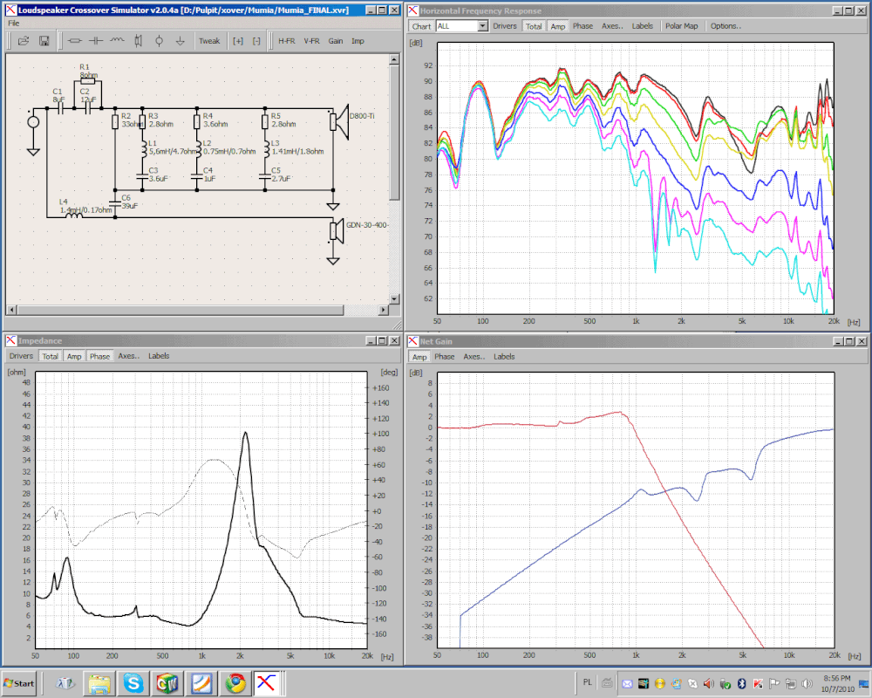Click the Save floppy disk icon
872x698 pixels.
44,41
